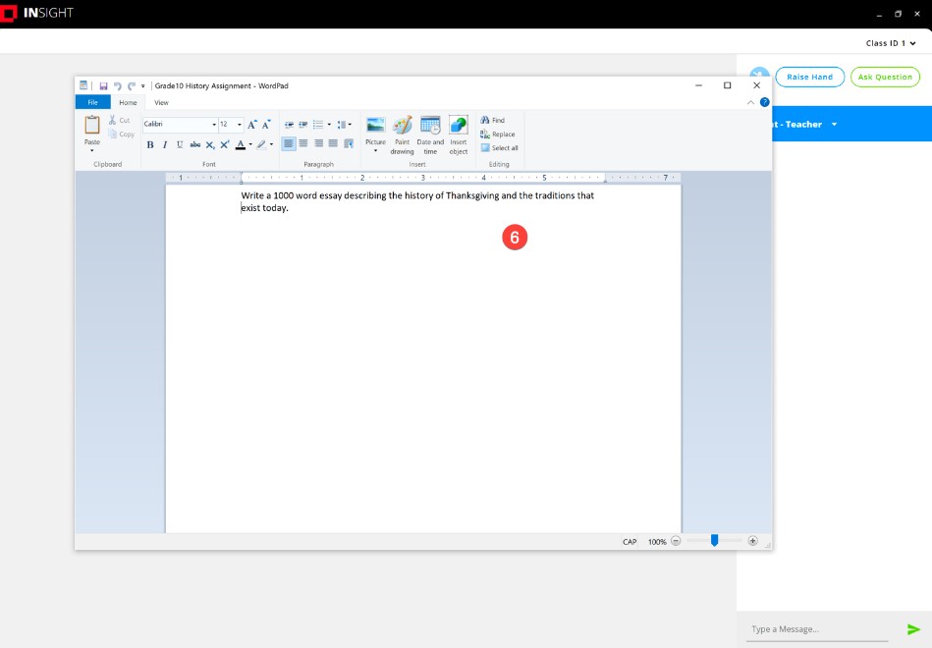Decrease the paragraph indent

tap(289, 125)
